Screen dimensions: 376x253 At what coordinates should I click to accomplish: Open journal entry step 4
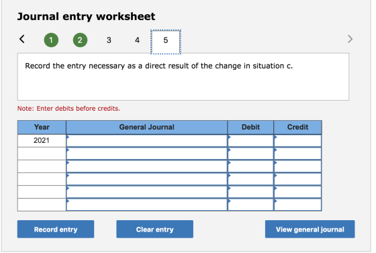point(137,40)
